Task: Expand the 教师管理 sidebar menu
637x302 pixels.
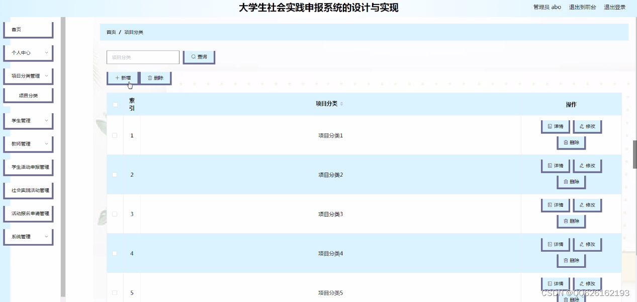Action: coord(28,144)
